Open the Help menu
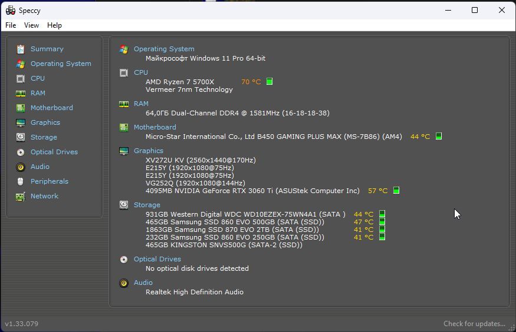This screenshot has width=516, height=332. coord(54,25)
